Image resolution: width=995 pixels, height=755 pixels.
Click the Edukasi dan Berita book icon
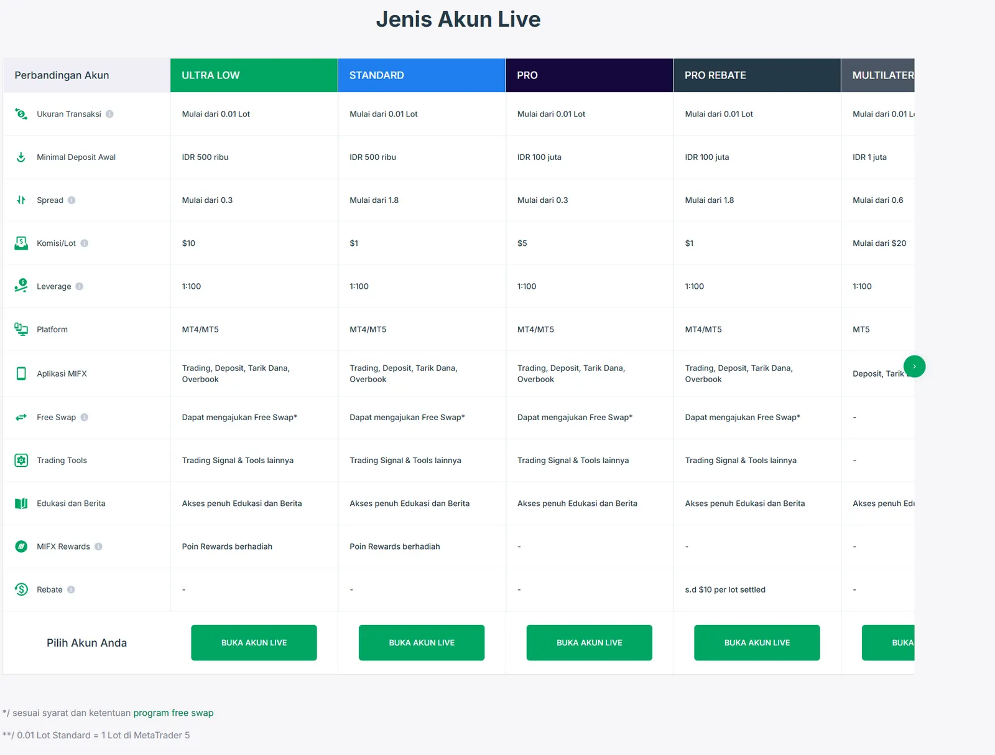pos(21,503)
